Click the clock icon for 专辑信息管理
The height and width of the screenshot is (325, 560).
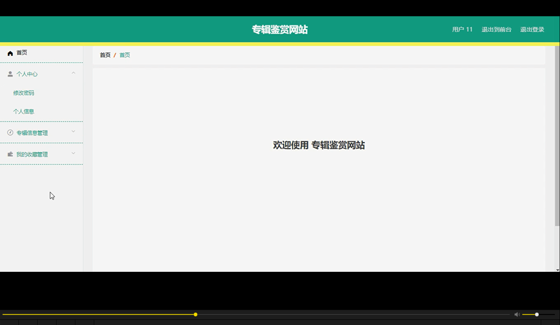pos(10,132)
